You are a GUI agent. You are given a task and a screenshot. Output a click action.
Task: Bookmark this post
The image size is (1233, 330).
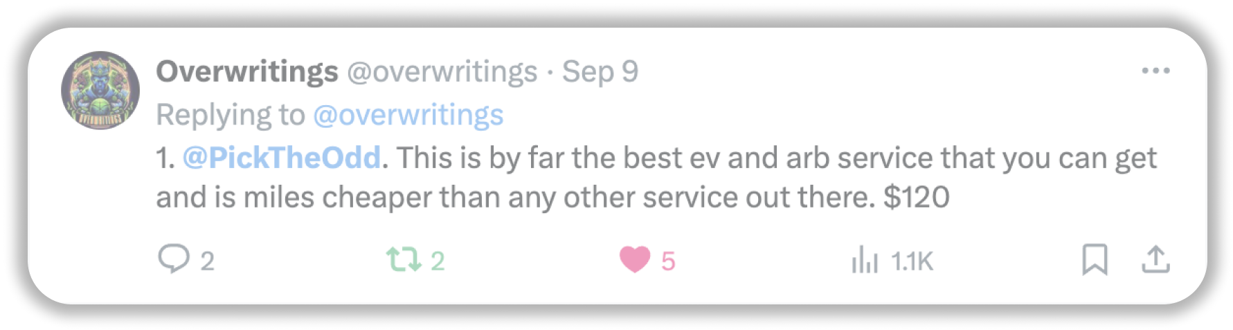1095,260
